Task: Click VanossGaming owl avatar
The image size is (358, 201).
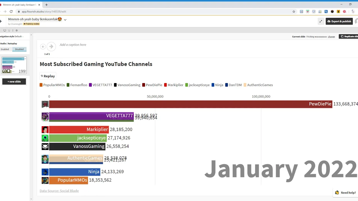Action: click(45, 146)
